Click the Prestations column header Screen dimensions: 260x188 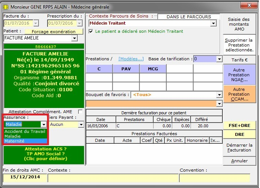(134, 120)
